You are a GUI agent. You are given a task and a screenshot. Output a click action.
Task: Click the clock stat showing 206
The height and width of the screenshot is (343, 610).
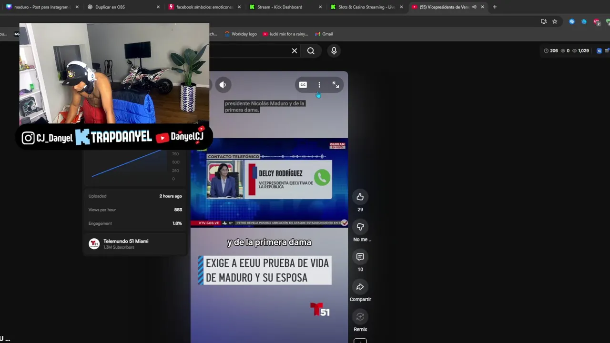point(550,50)
